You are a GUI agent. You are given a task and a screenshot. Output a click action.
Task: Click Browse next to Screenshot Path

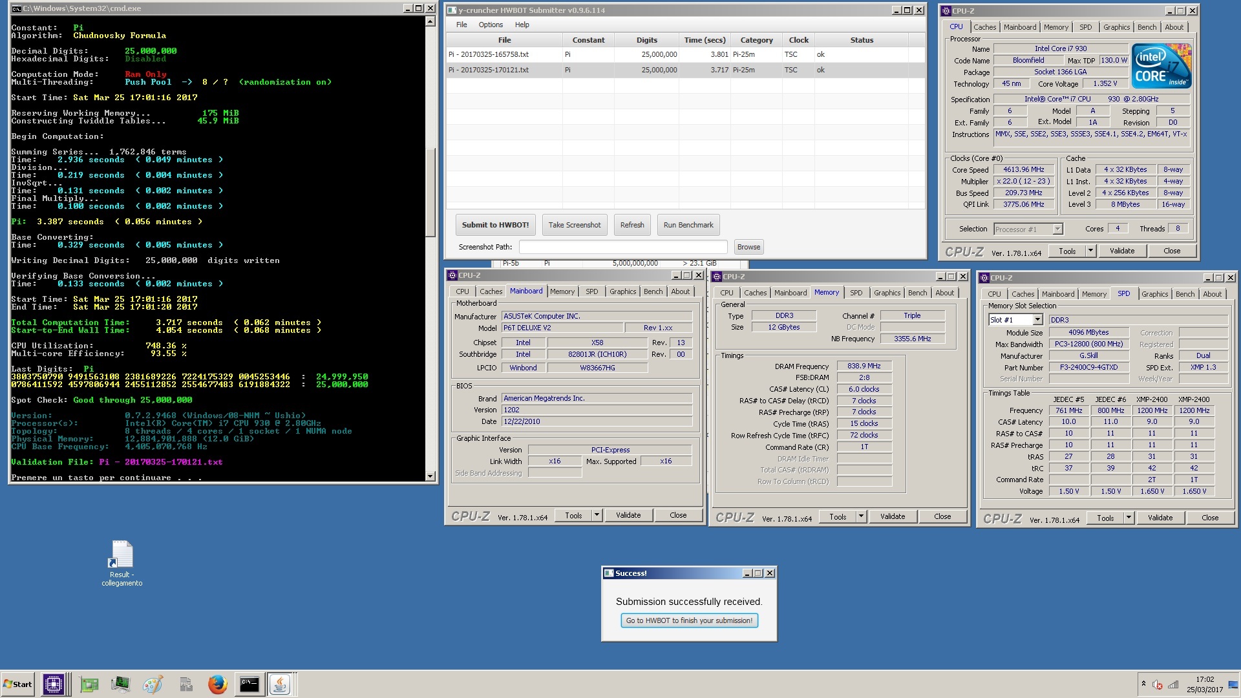(748, 247)
